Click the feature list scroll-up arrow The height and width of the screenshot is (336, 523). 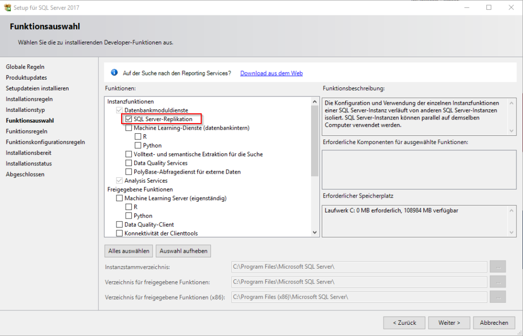click(315, 101)
